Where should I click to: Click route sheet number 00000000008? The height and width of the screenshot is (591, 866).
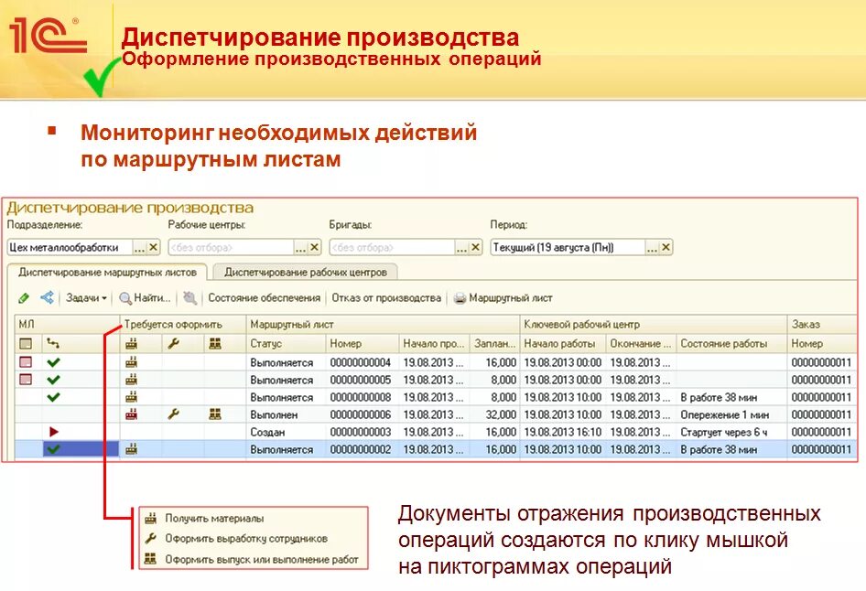coord(363,397)
